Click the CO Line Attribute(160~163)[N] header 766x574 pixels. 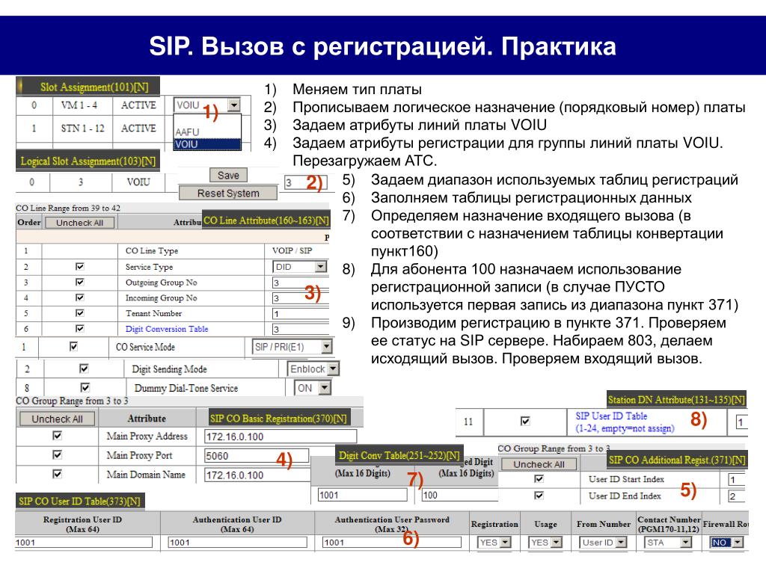[x=266, y=220]
